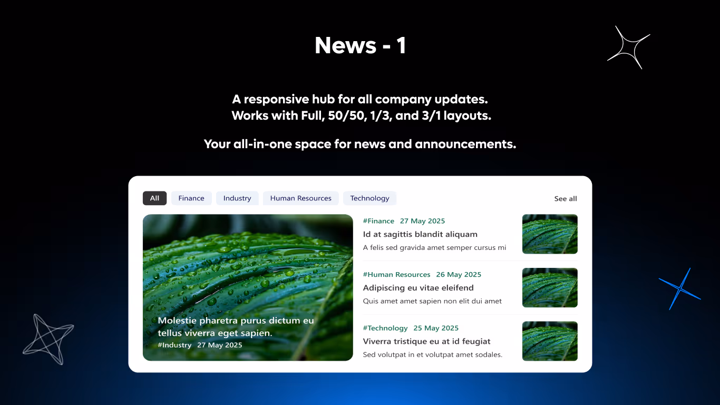The height and width of the screenshot is (405, 720).
Task: Select the Human Resources filter
Action: (x=300, y=198)
